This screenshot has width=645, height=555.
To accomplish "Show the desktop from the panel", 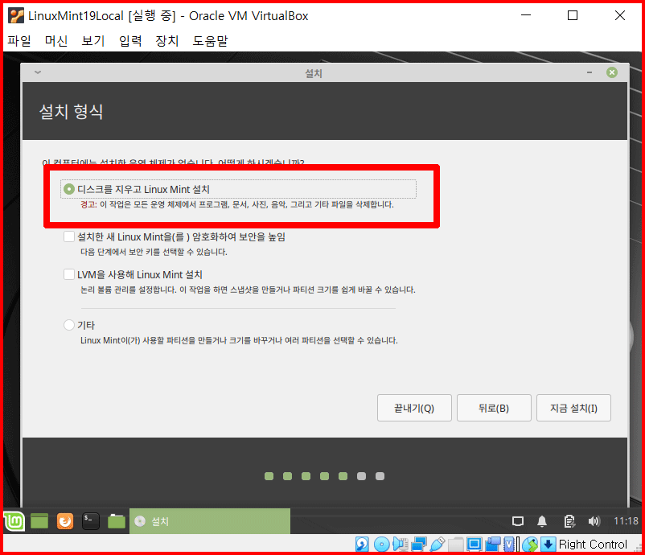I will click(39, 521).
